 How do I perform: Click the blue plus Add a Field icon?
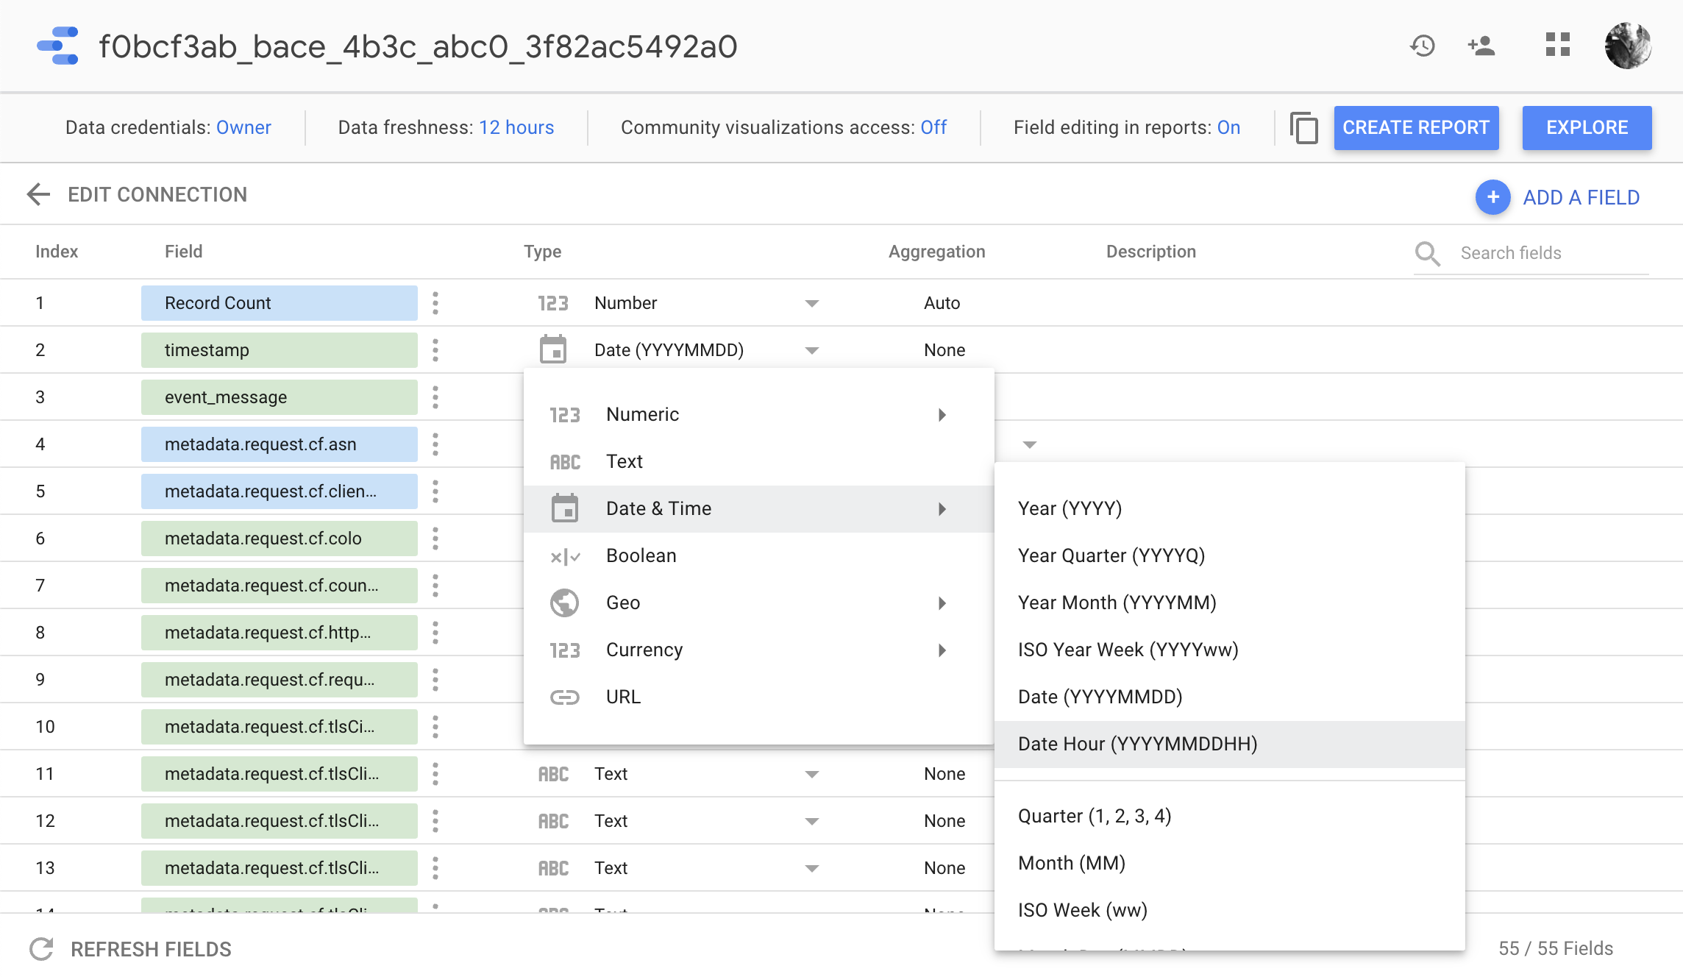[x=1493, y=197]
